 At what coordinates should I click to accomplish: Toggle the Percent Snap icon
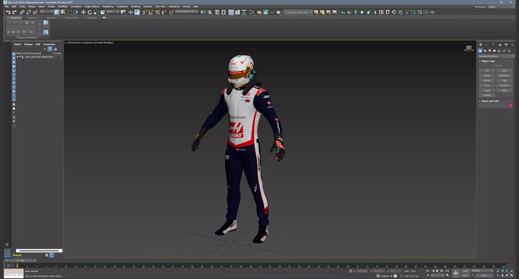[157, 12]
